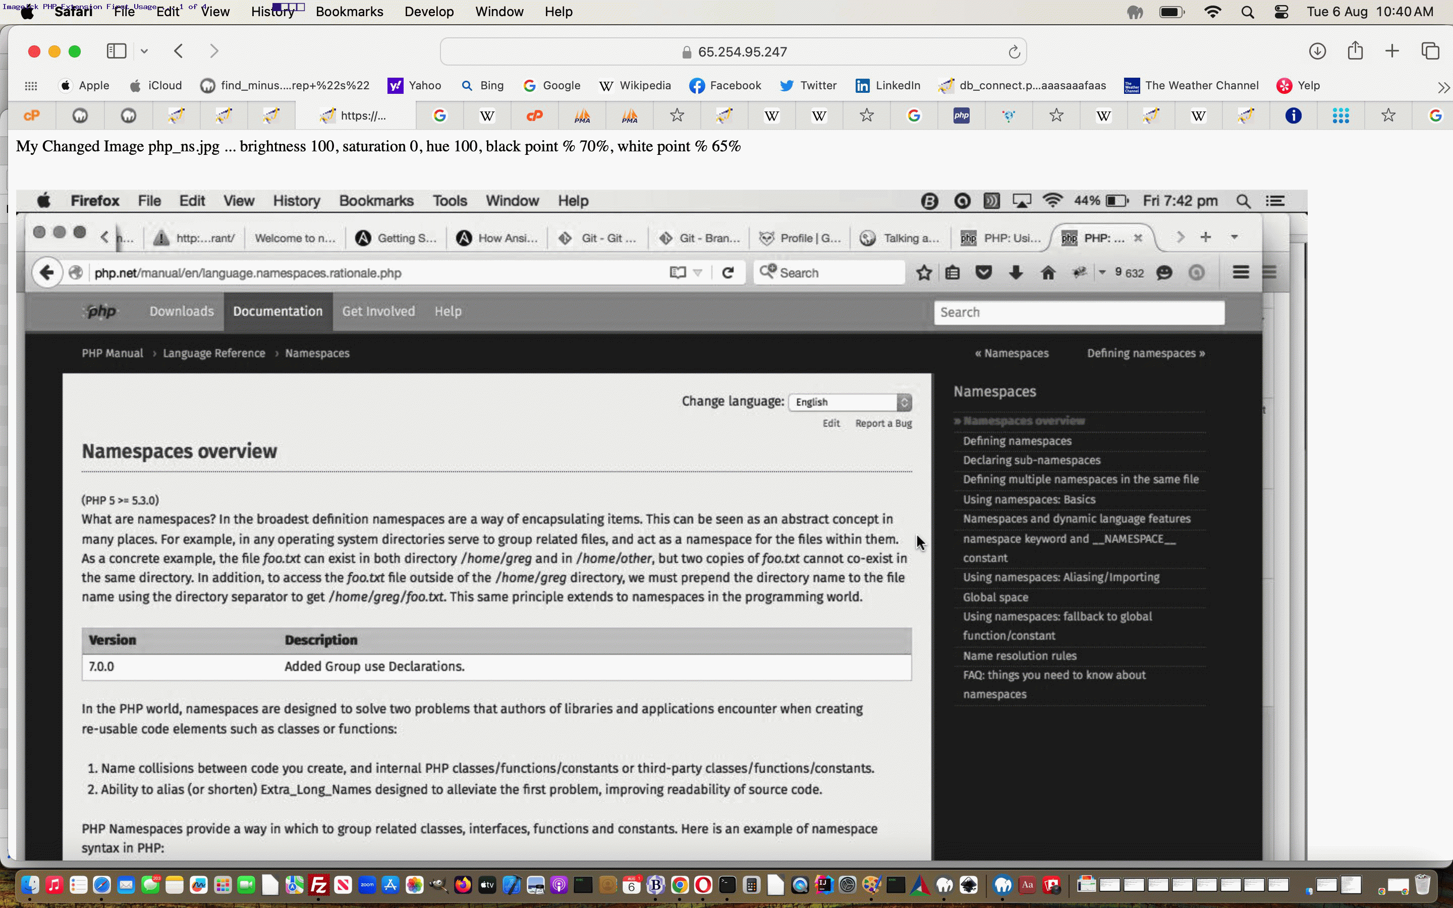This screenshot has width=1453, height=908.
Task: Open Safari's downloads icon
Action: tap(1317, 51)
